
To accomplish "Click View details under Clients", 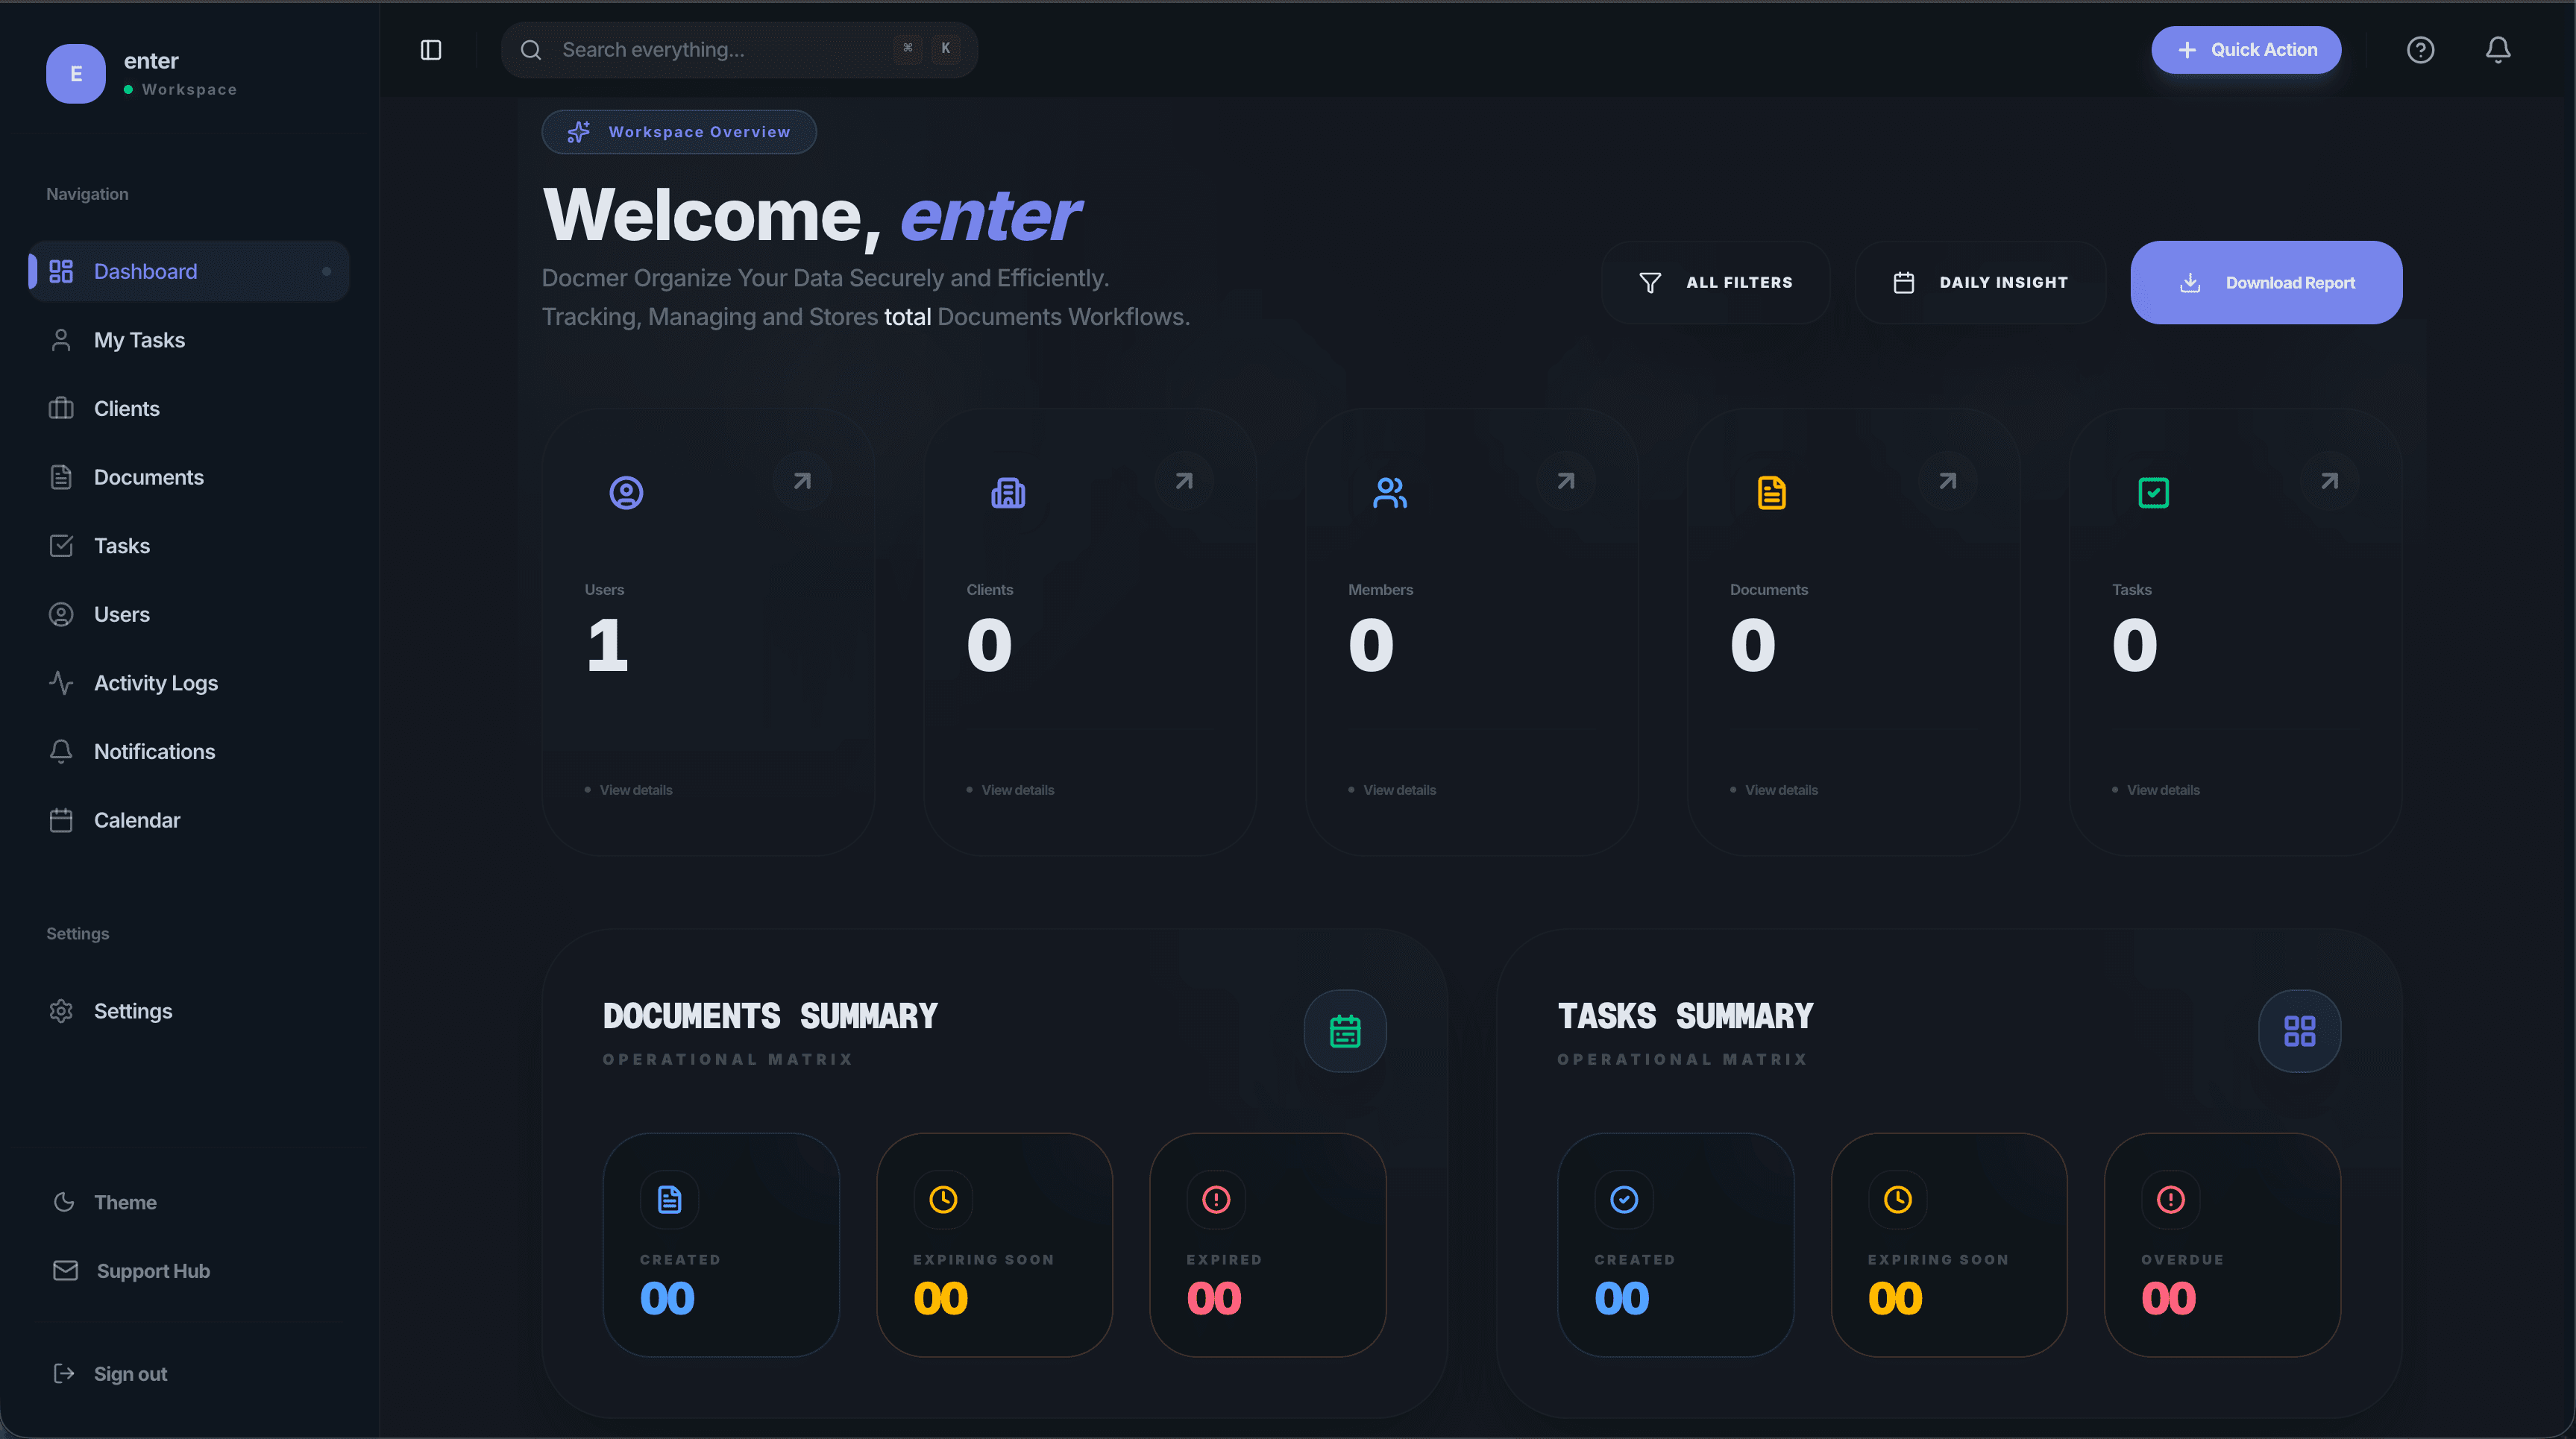I will pyautogui.click(x=1017, y=790).
